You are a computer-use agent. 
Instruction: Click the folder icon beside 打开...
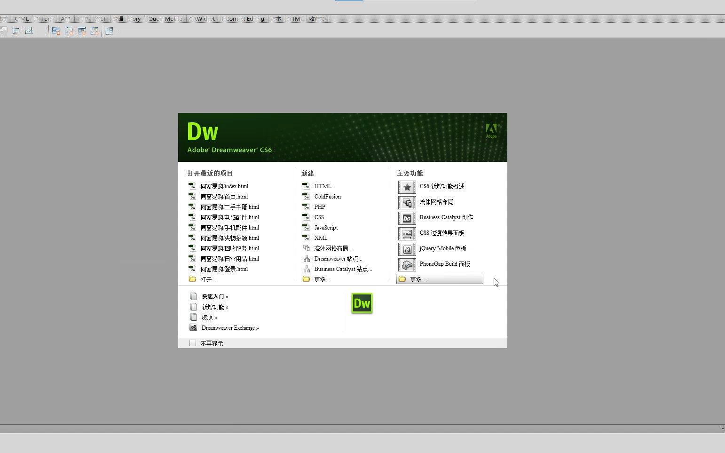click(x=192, y=279)
